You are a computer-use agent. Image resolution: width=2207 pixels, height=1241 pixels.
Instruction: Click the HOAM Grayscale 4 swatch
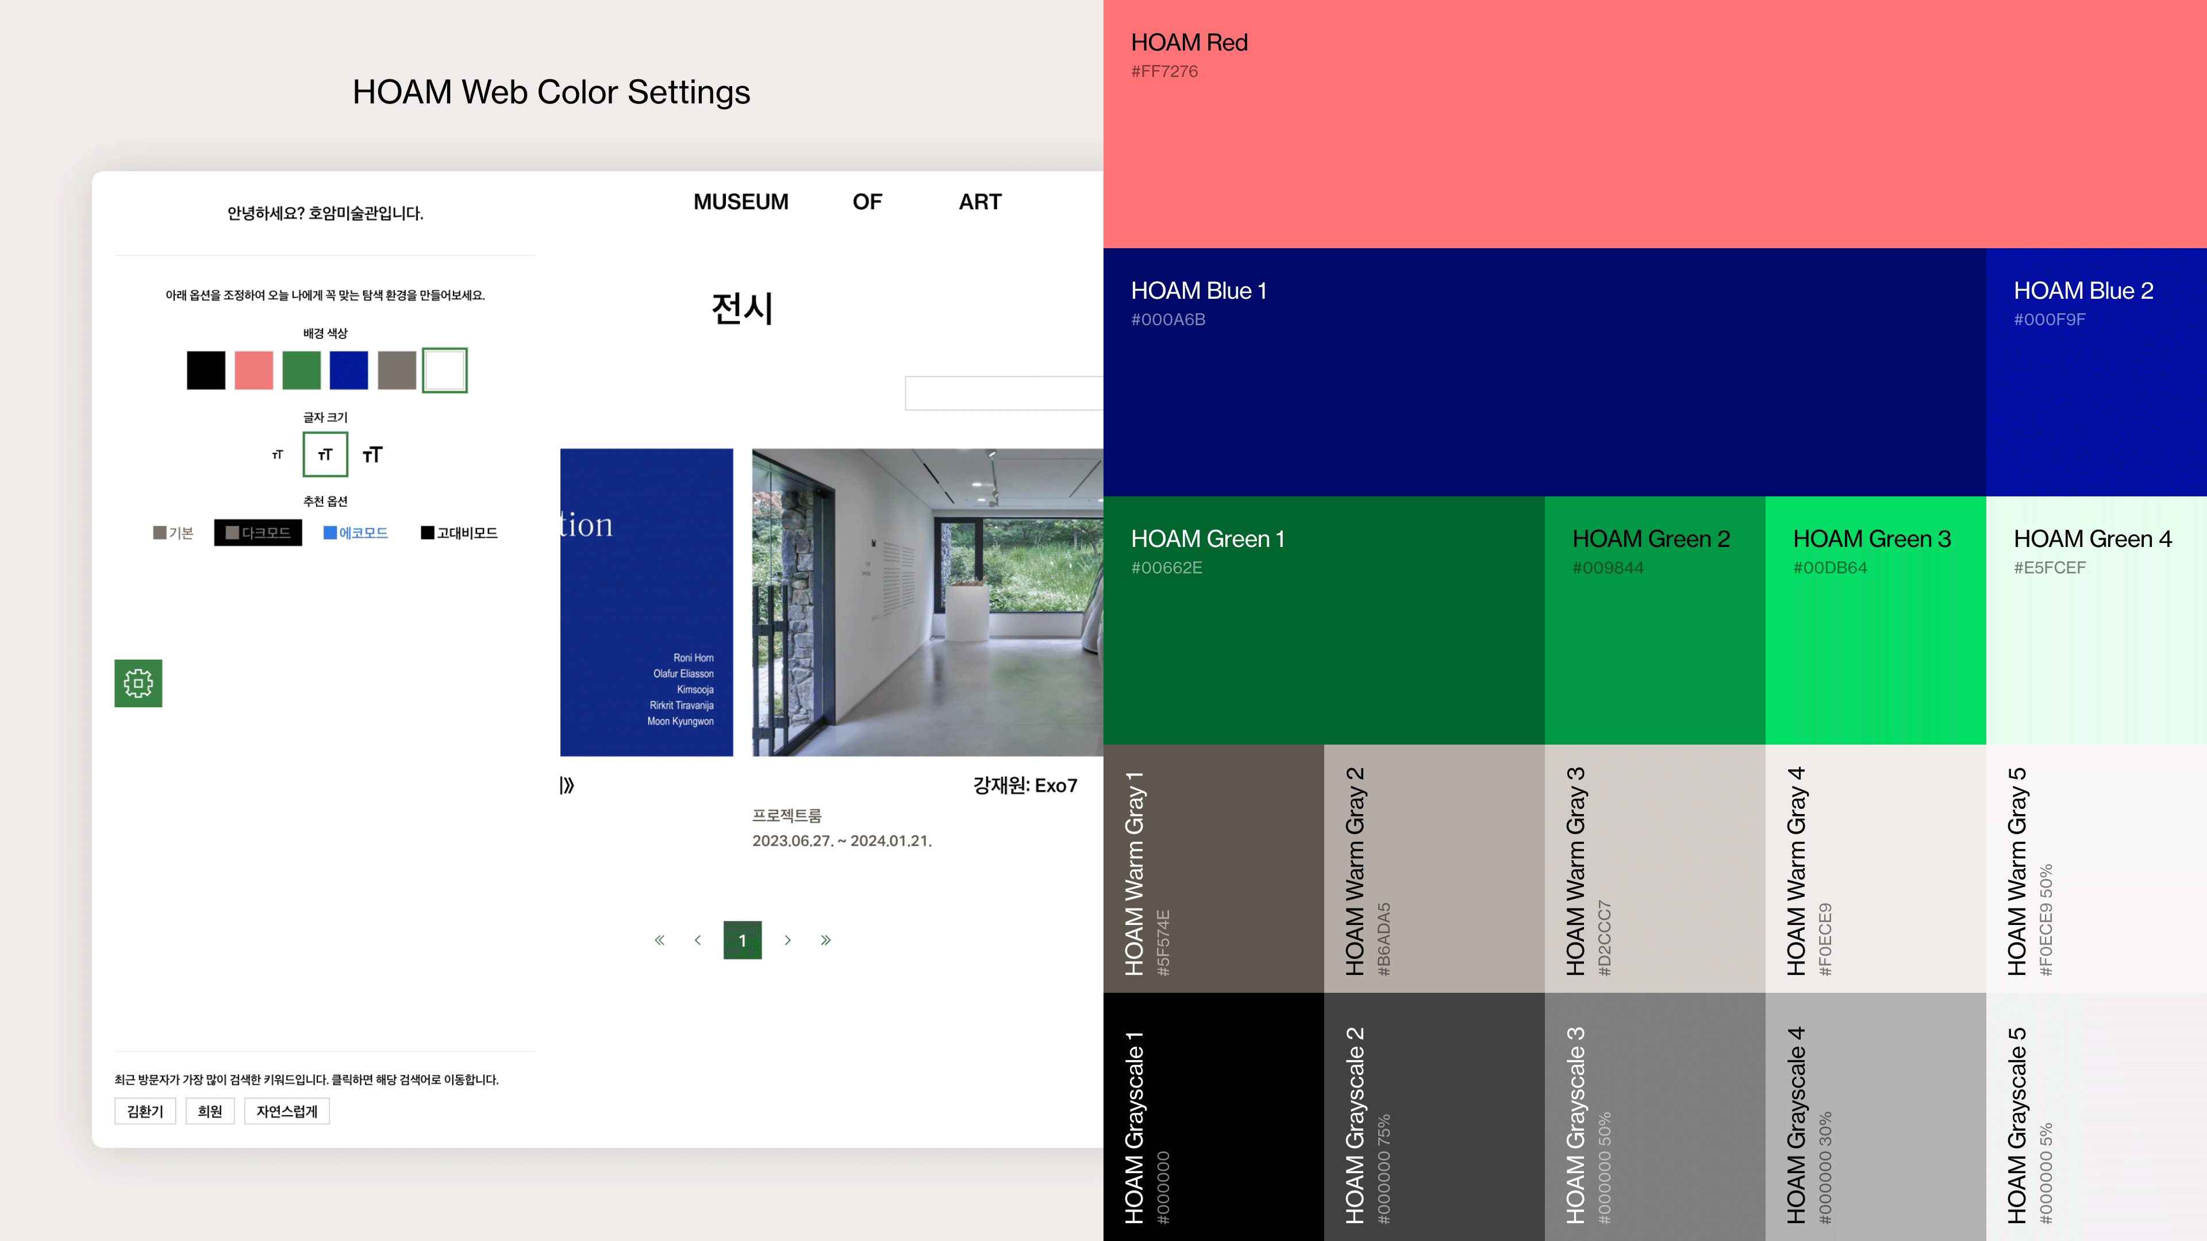(x=1875, y=1117)
